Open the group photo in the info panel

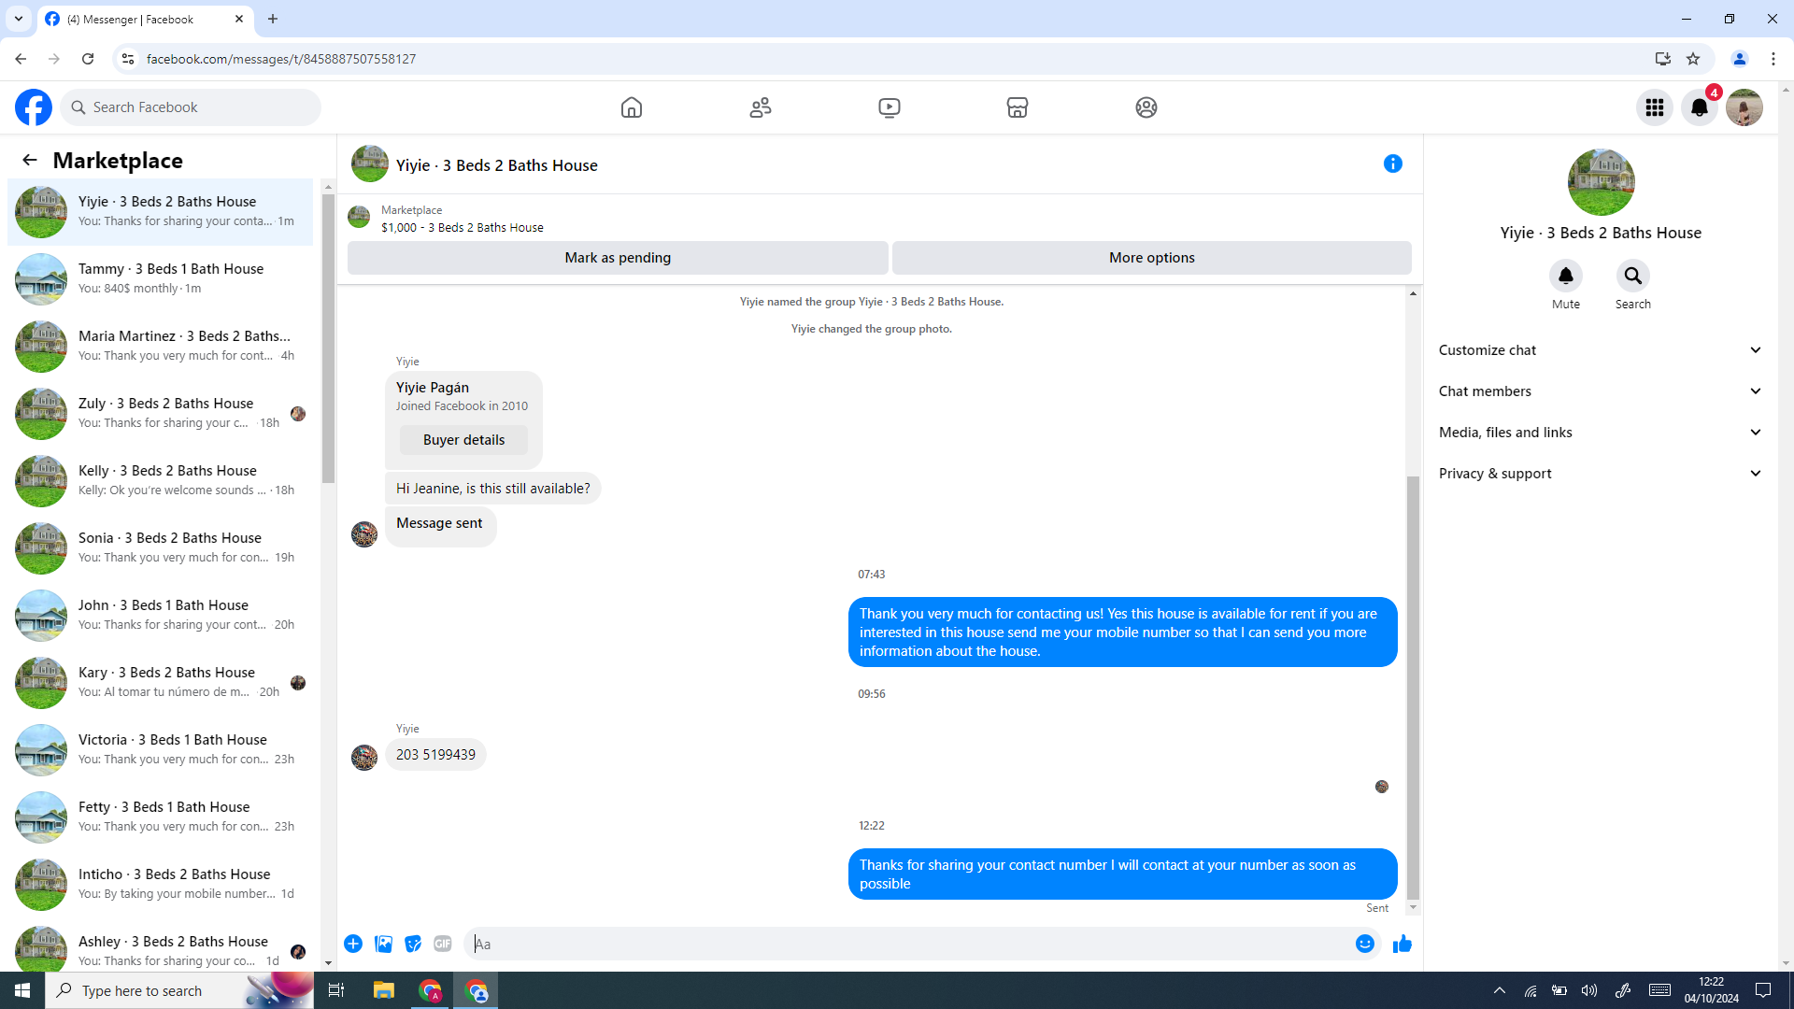point(1601,182)
